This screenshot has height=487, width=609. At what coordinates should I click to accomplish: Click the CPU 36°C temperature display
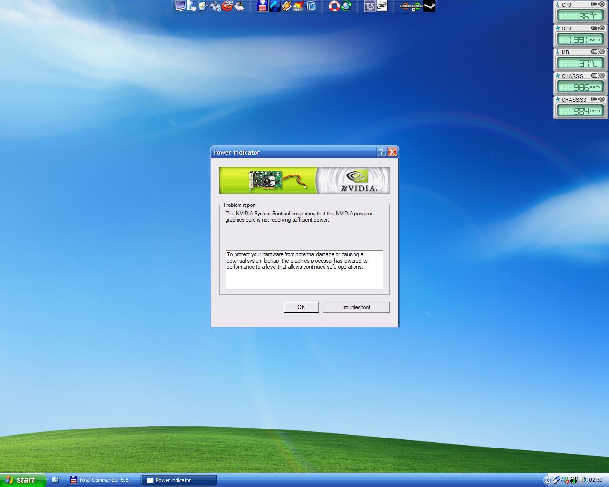[x=580, y=16]
